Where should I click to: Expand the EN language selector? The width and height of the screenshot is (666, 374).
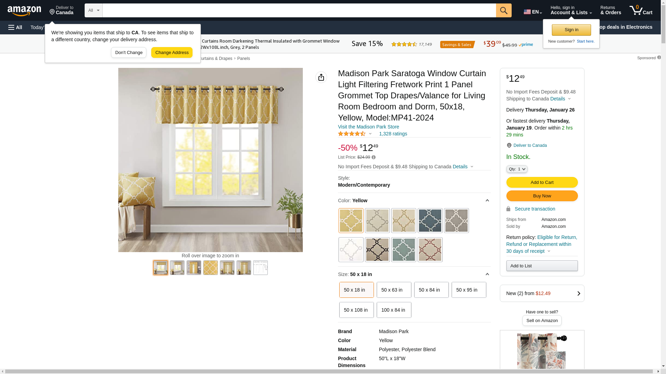tap(533, 12)
